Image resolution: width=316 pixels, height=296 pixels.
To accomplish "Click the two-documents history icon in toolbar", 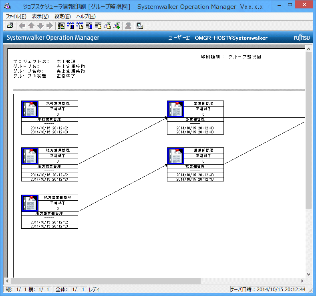I will point(107,26).
